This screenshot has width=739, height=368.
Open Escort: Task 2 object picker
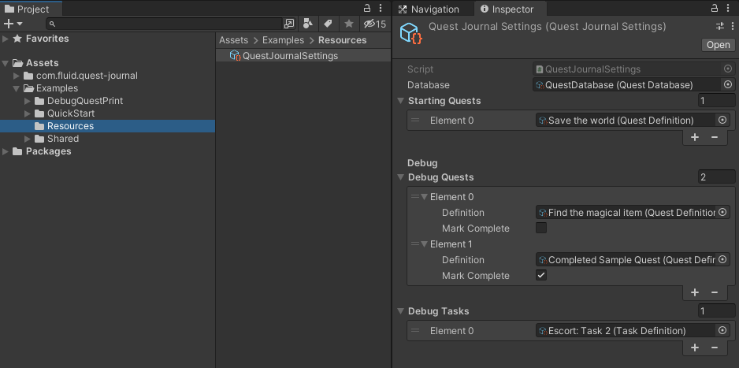[722, 331]
